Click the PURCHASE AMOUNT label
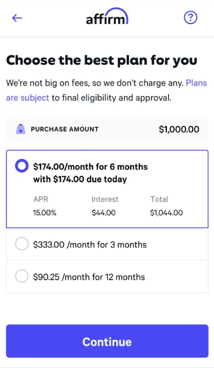This screenshot has height=368, width=214. [x=64, y=129]
